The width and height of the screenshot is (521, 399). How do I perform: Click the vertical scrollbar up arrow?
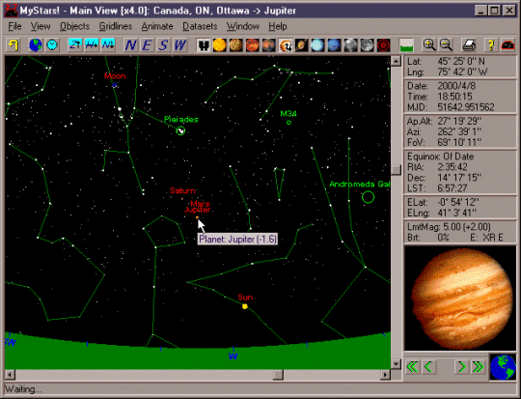(396, 61)
